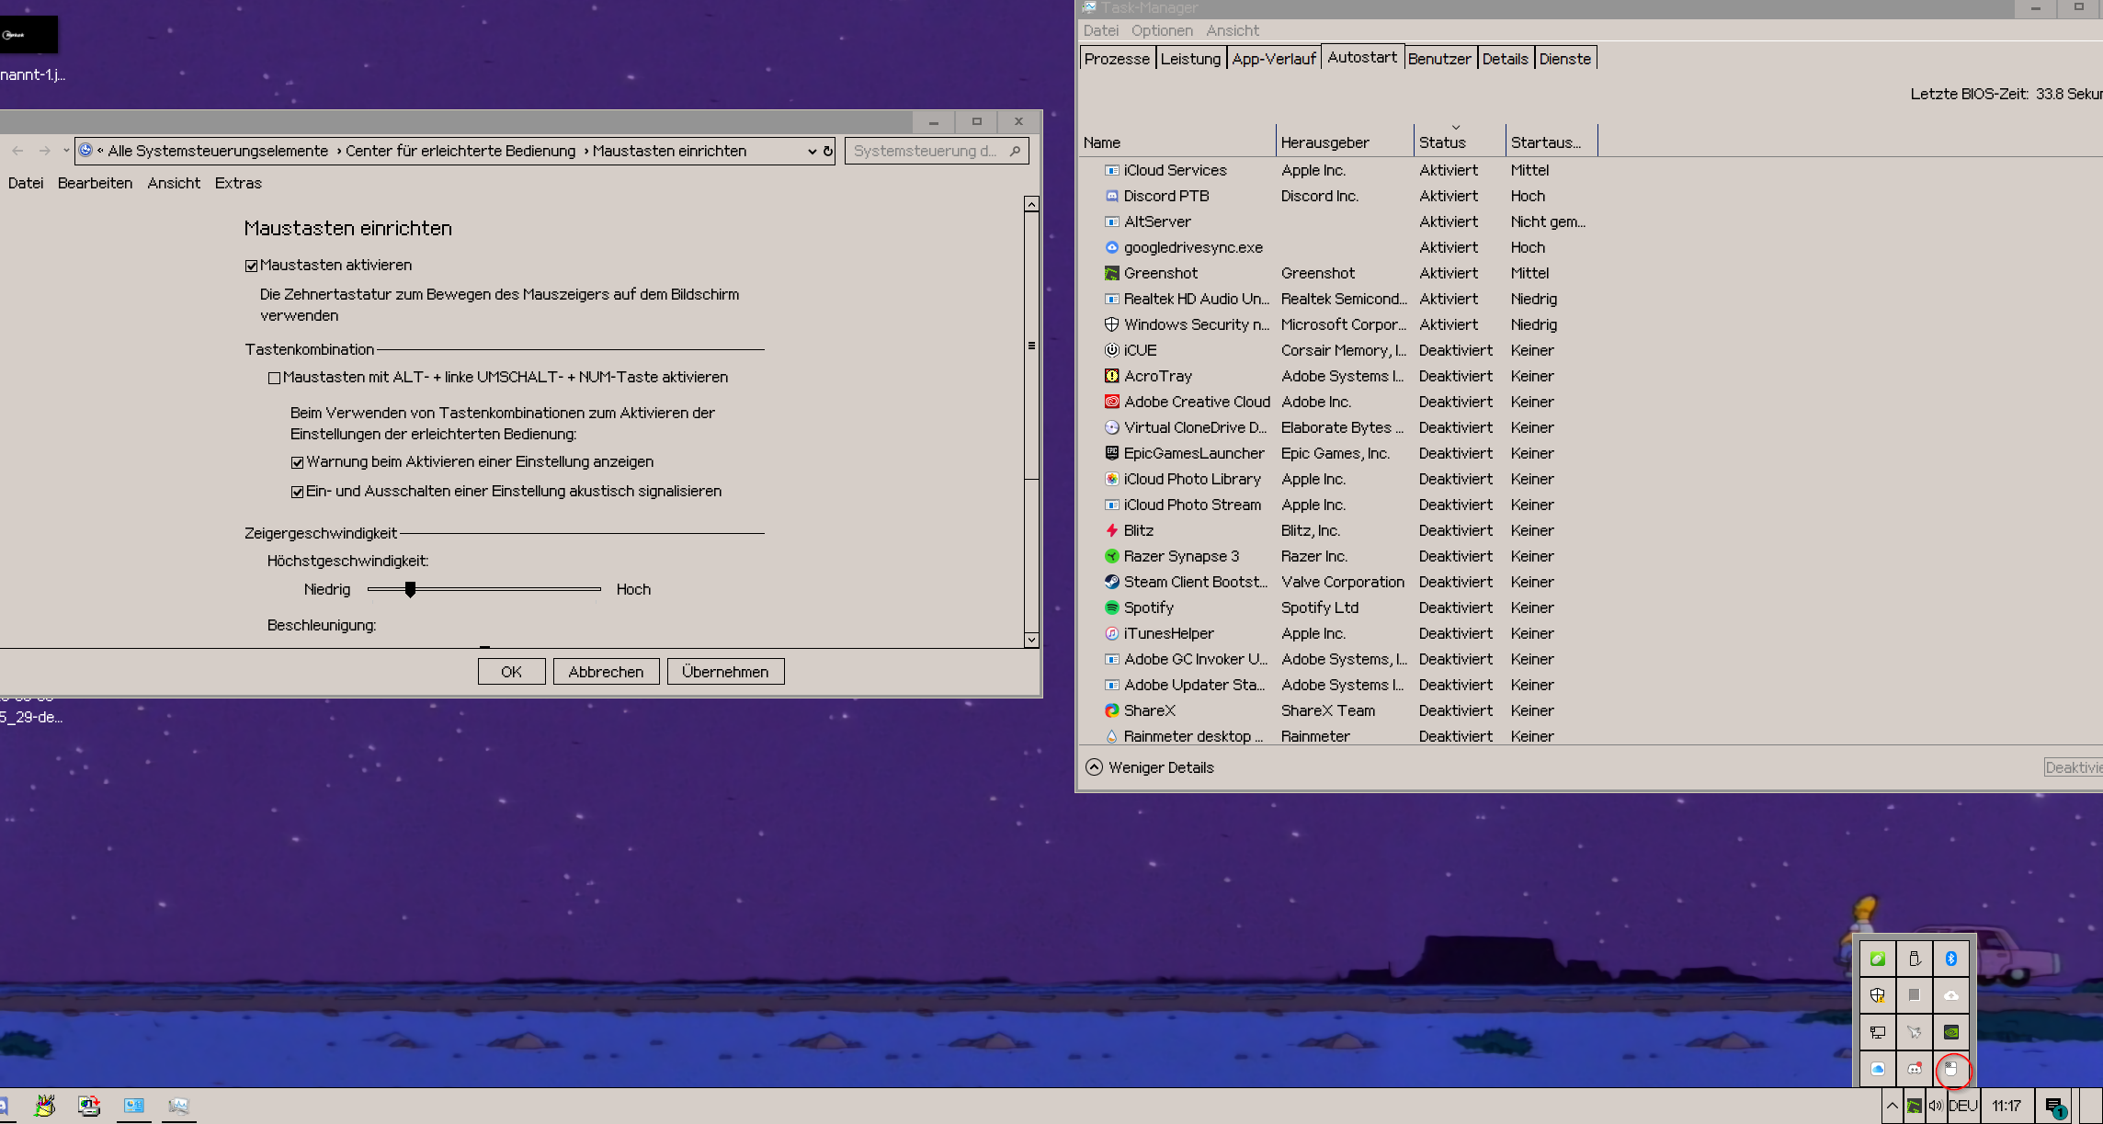
Task: Click the NVIDIA tray icon
Action: (1950, 1032)
